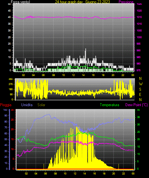149x178 pixels.
Task: Select green temperature axis value 25
Action: point(138,132)
